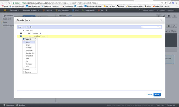This screenshot has width=179, height=107.
Task: Click the Privacy Policy link
Action: [x=160, y=105]
